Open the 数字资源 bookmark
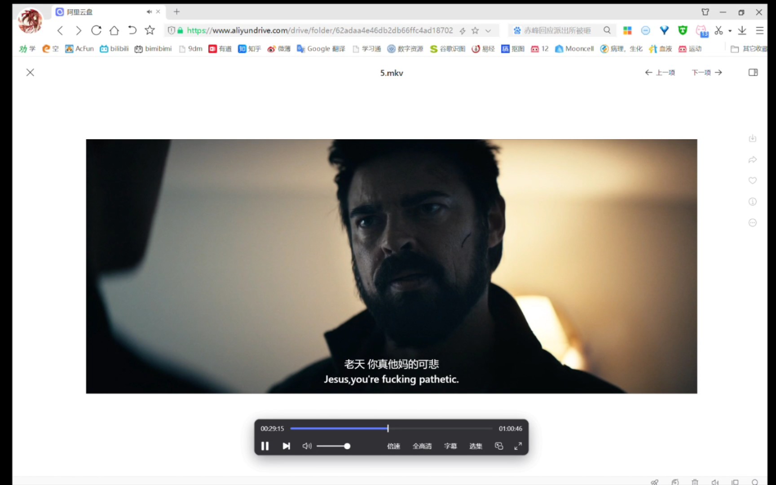Viewport: 776px width, 485px height. point(405,48)
